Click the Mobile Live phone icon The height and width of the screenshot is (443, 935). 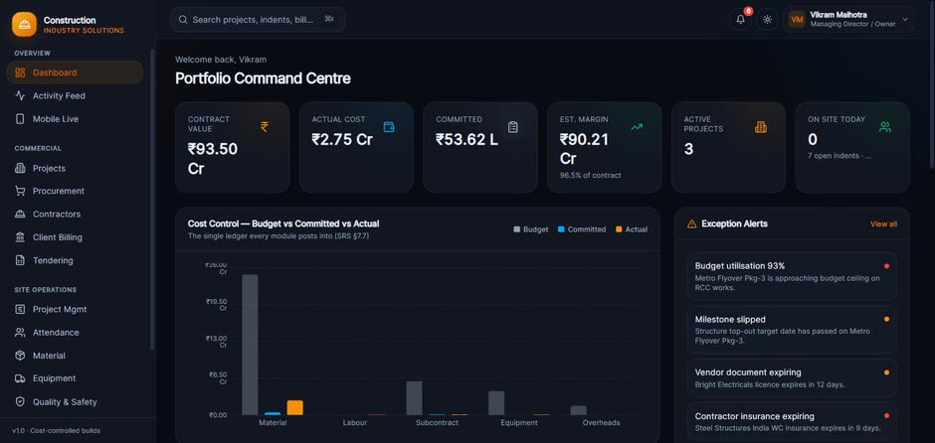click(20, 119)
